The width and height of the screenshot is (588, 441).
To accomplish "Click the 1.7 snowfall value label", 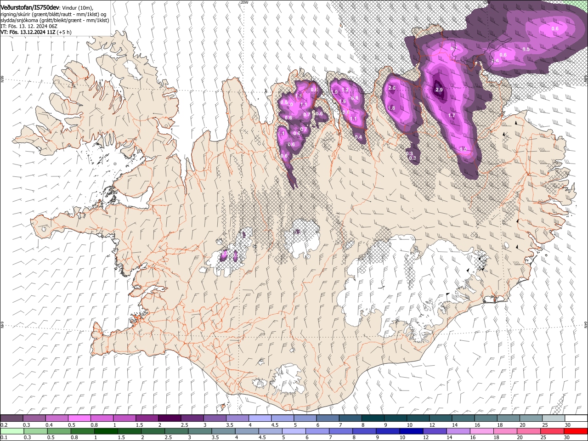I will tap(452, 115).
